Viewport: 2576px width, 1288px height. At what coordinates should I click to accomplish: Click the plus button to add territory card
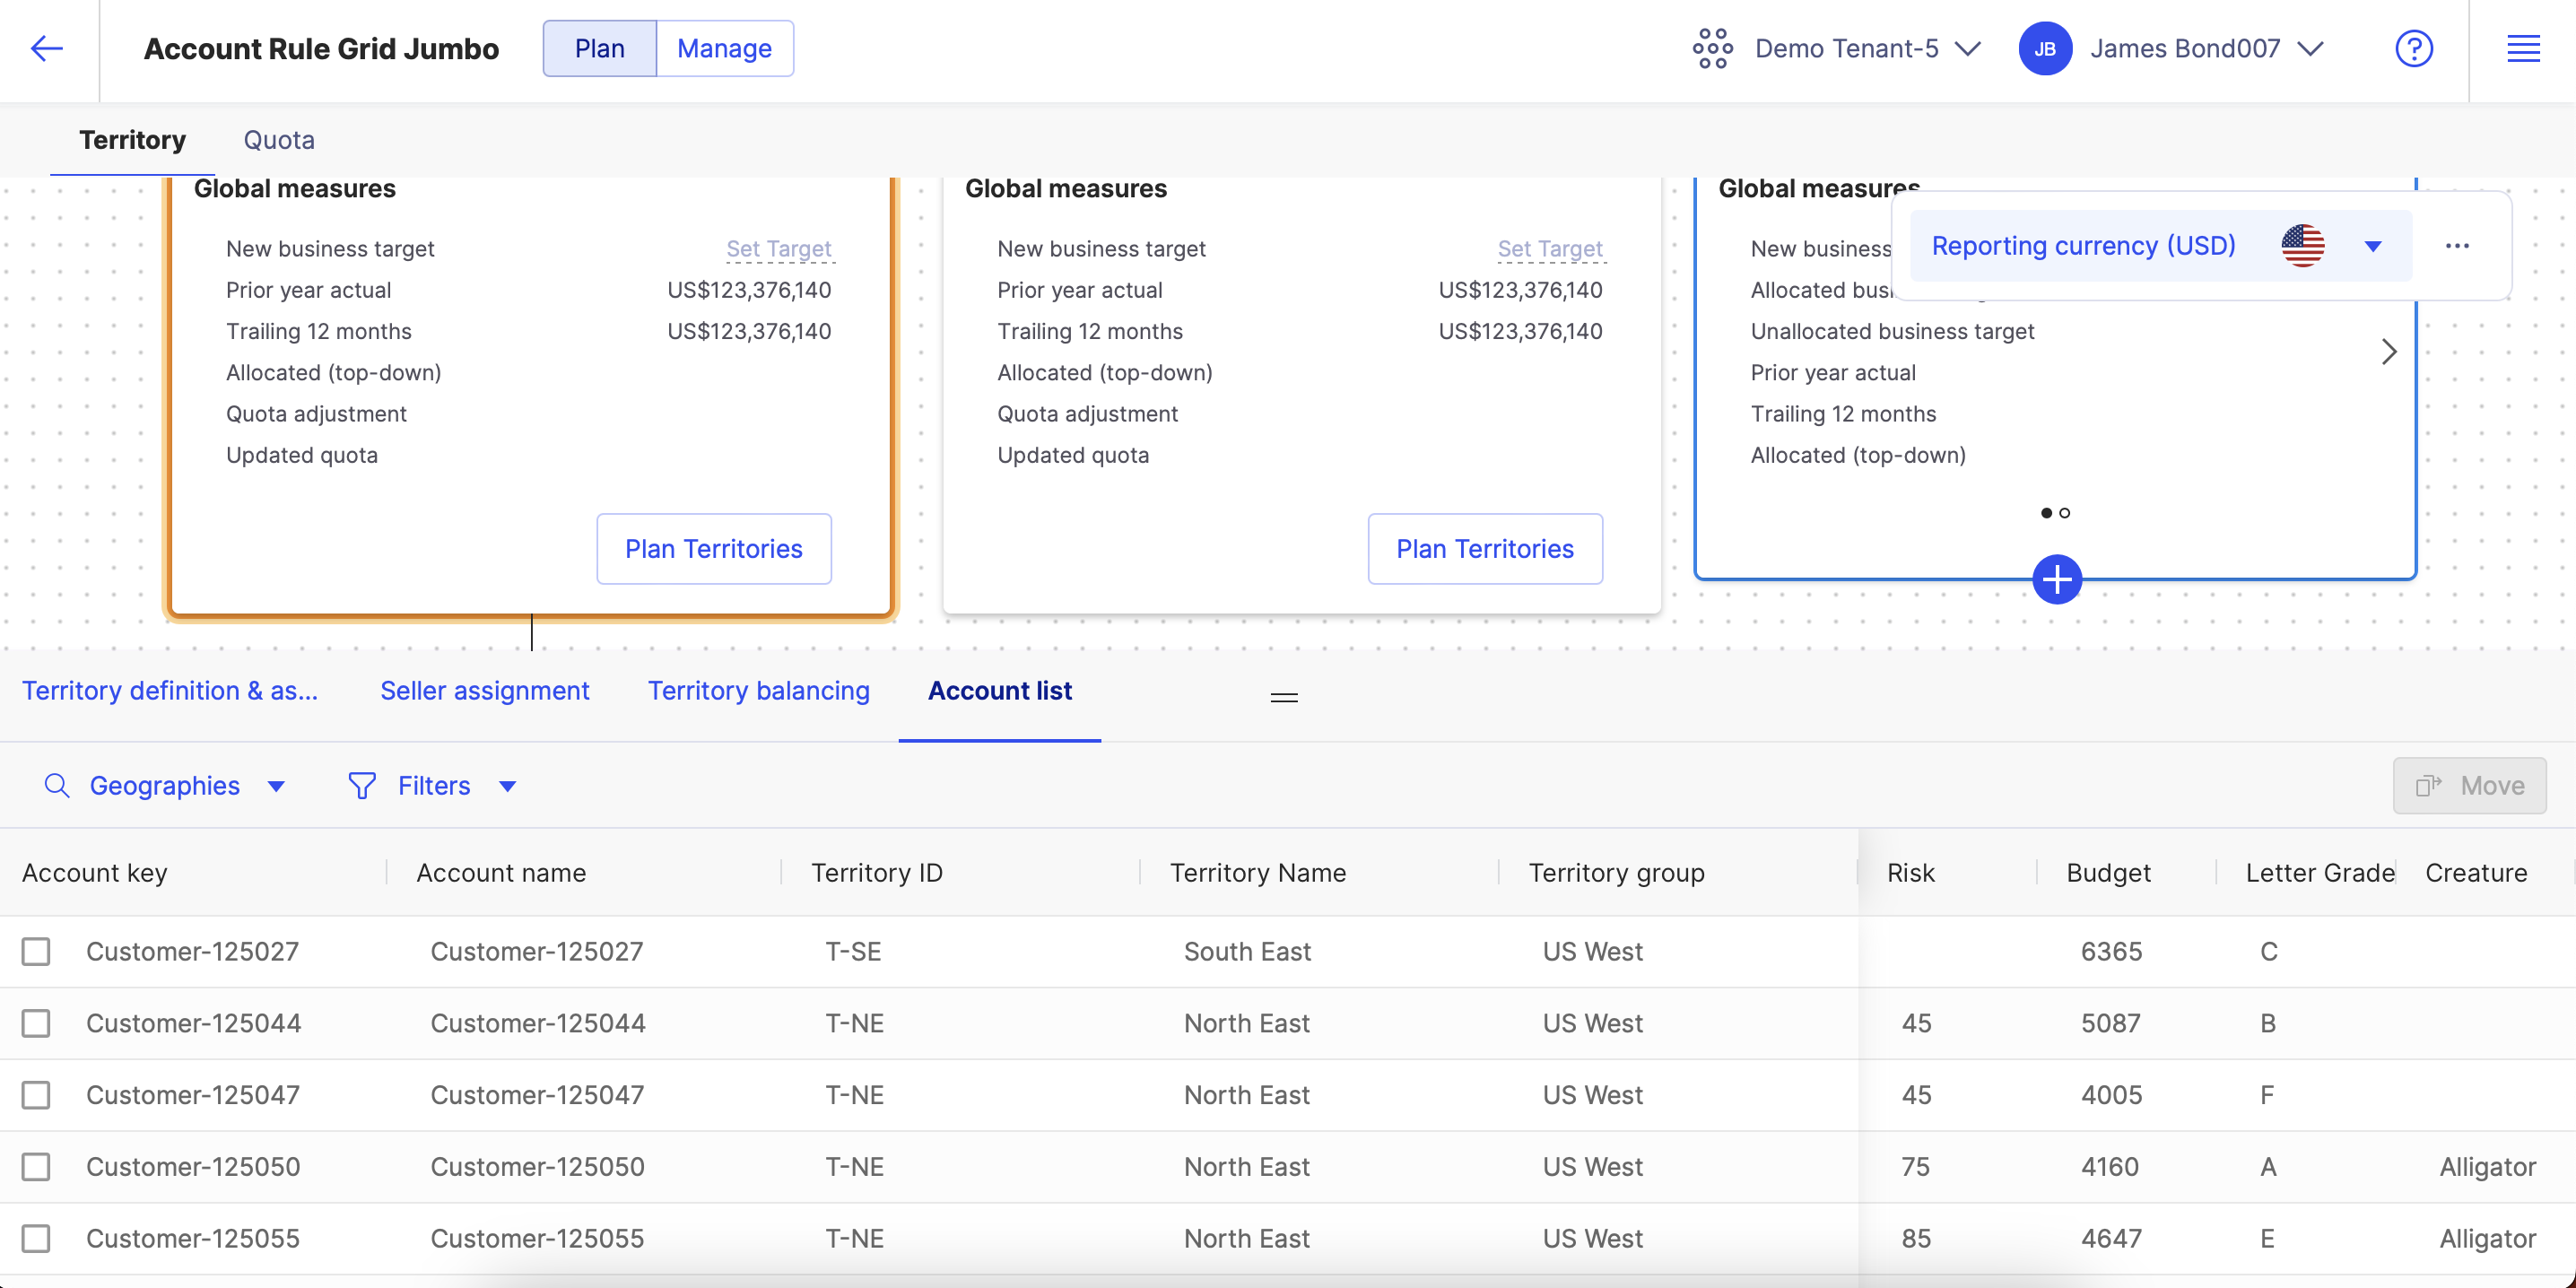[2057, 579]
